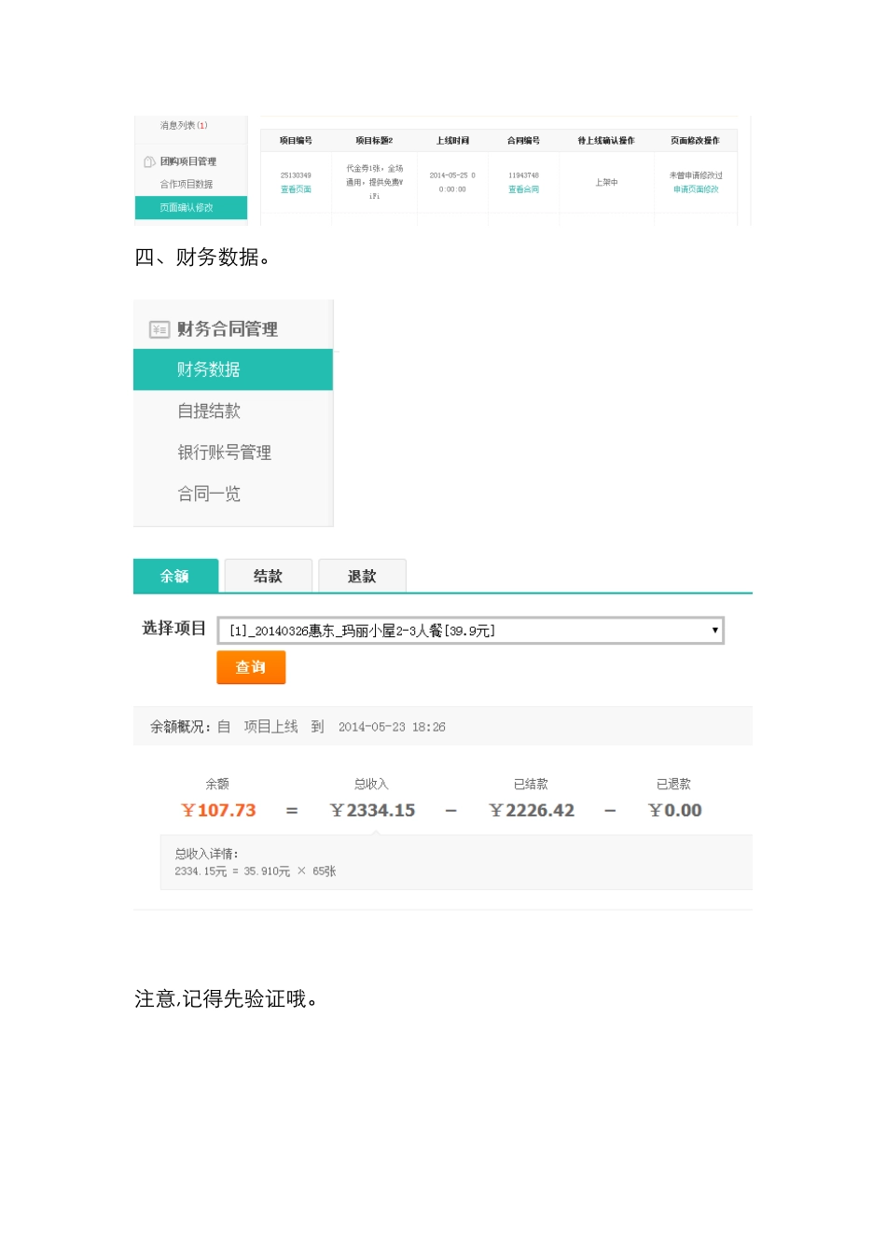Switch to the 余额 tab

[x=175, y=576]
